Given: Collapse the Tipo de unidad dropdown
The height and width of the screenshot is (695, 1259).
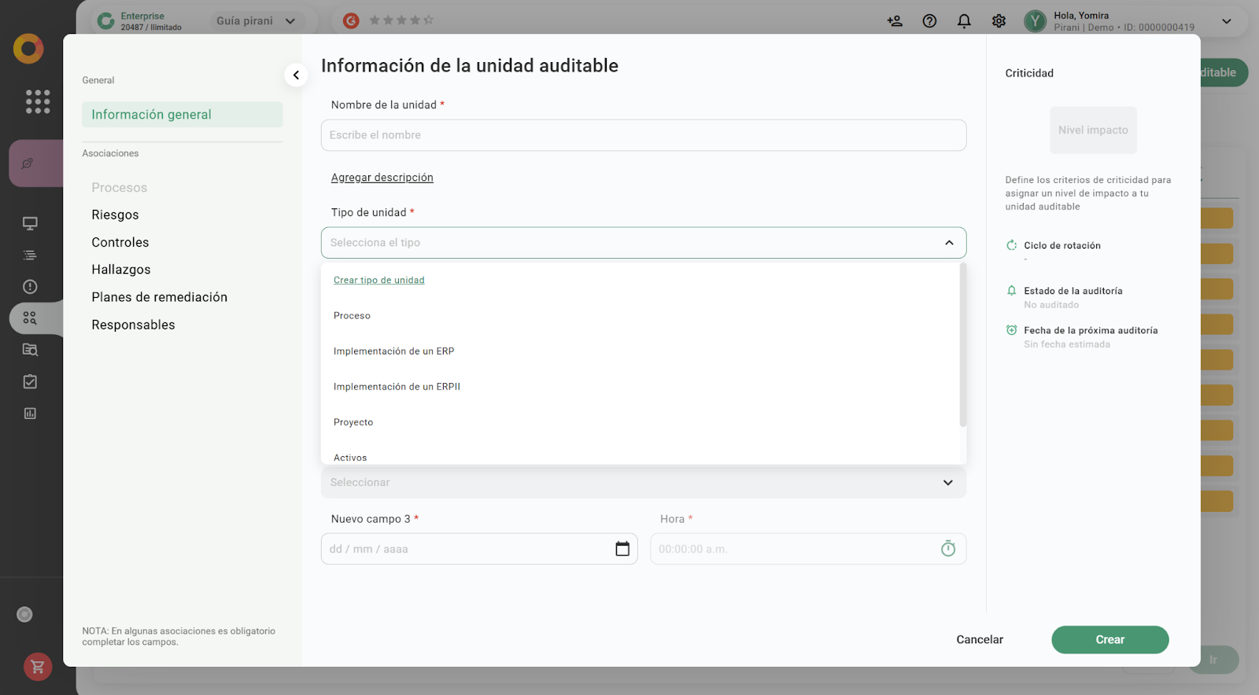Looking at the screenshot, I should (949, 243).
